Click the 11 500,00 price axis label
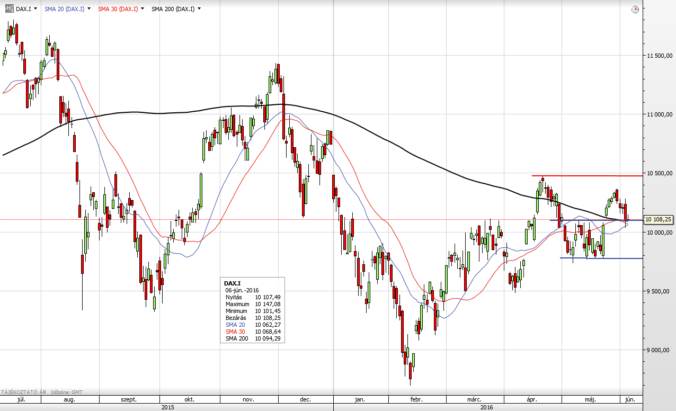 tap(659, 56)
